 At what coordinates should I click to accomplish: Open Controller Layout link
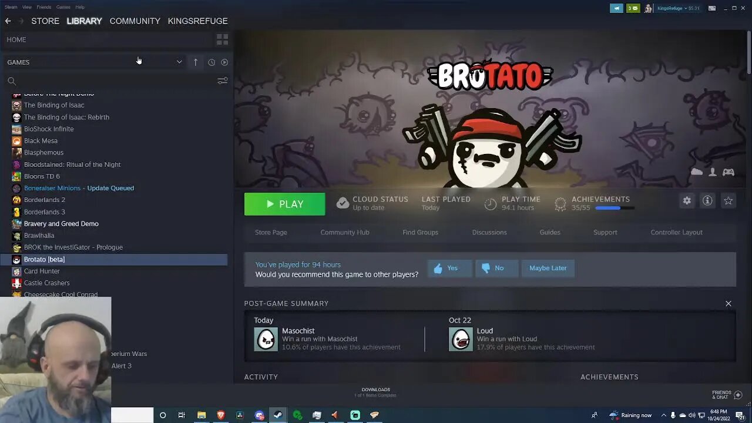pos(676,232)
